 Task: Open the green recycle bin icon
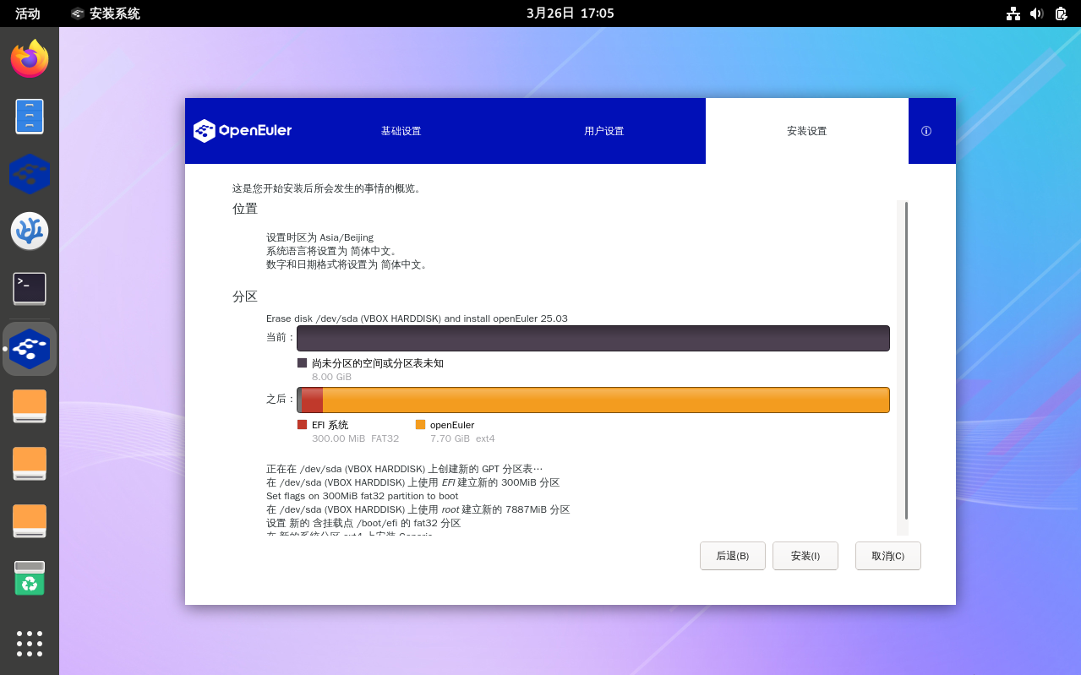pos(30,579)
